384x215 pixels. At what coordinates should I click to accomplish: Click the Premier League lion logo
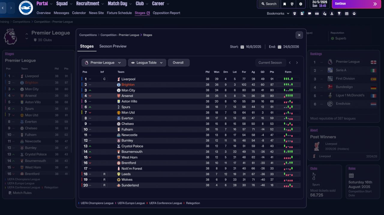(10, 36)
